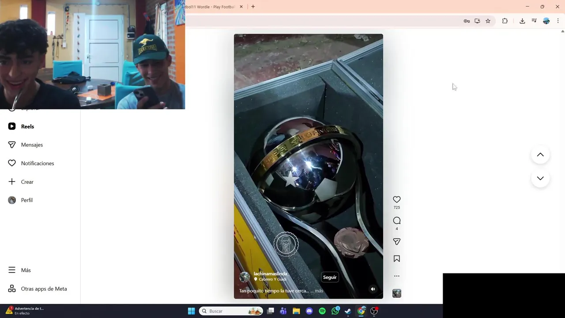Open Microsoft Teams from the taskbar

283,311
